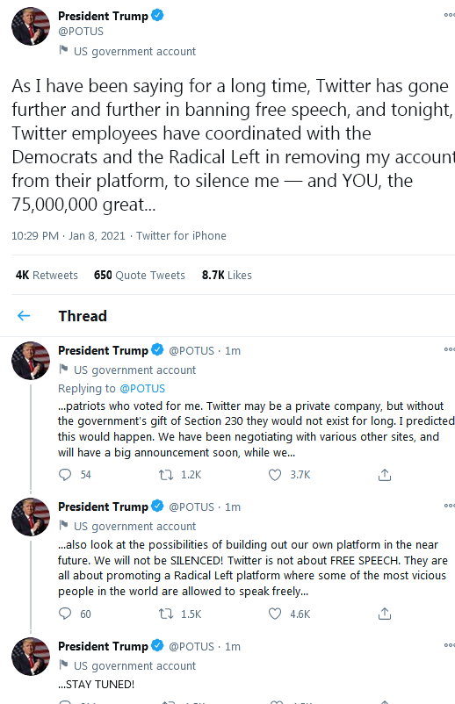The image size is (455, 704).
Task: Click the President Trump name on main tweet
Action: (103, 16)
